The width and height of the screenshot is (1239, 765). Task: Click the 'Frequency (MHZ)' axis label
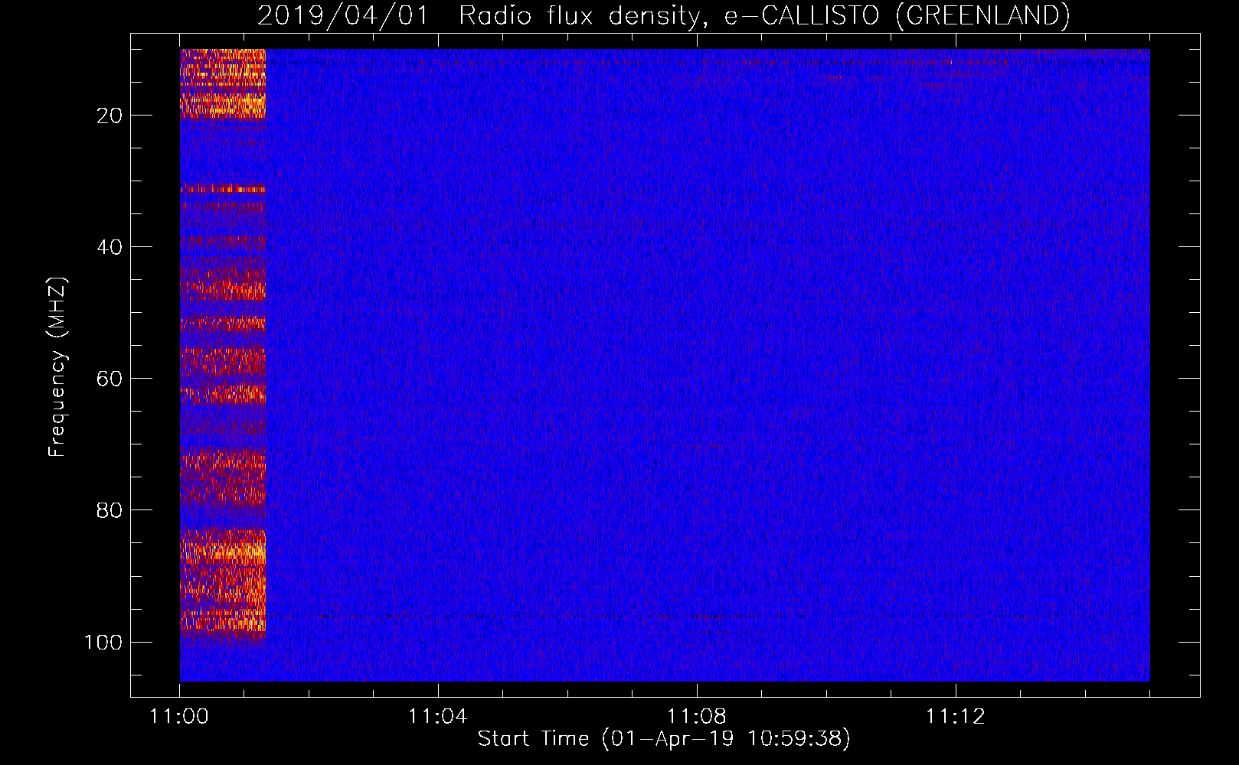[x=57, y=366]
